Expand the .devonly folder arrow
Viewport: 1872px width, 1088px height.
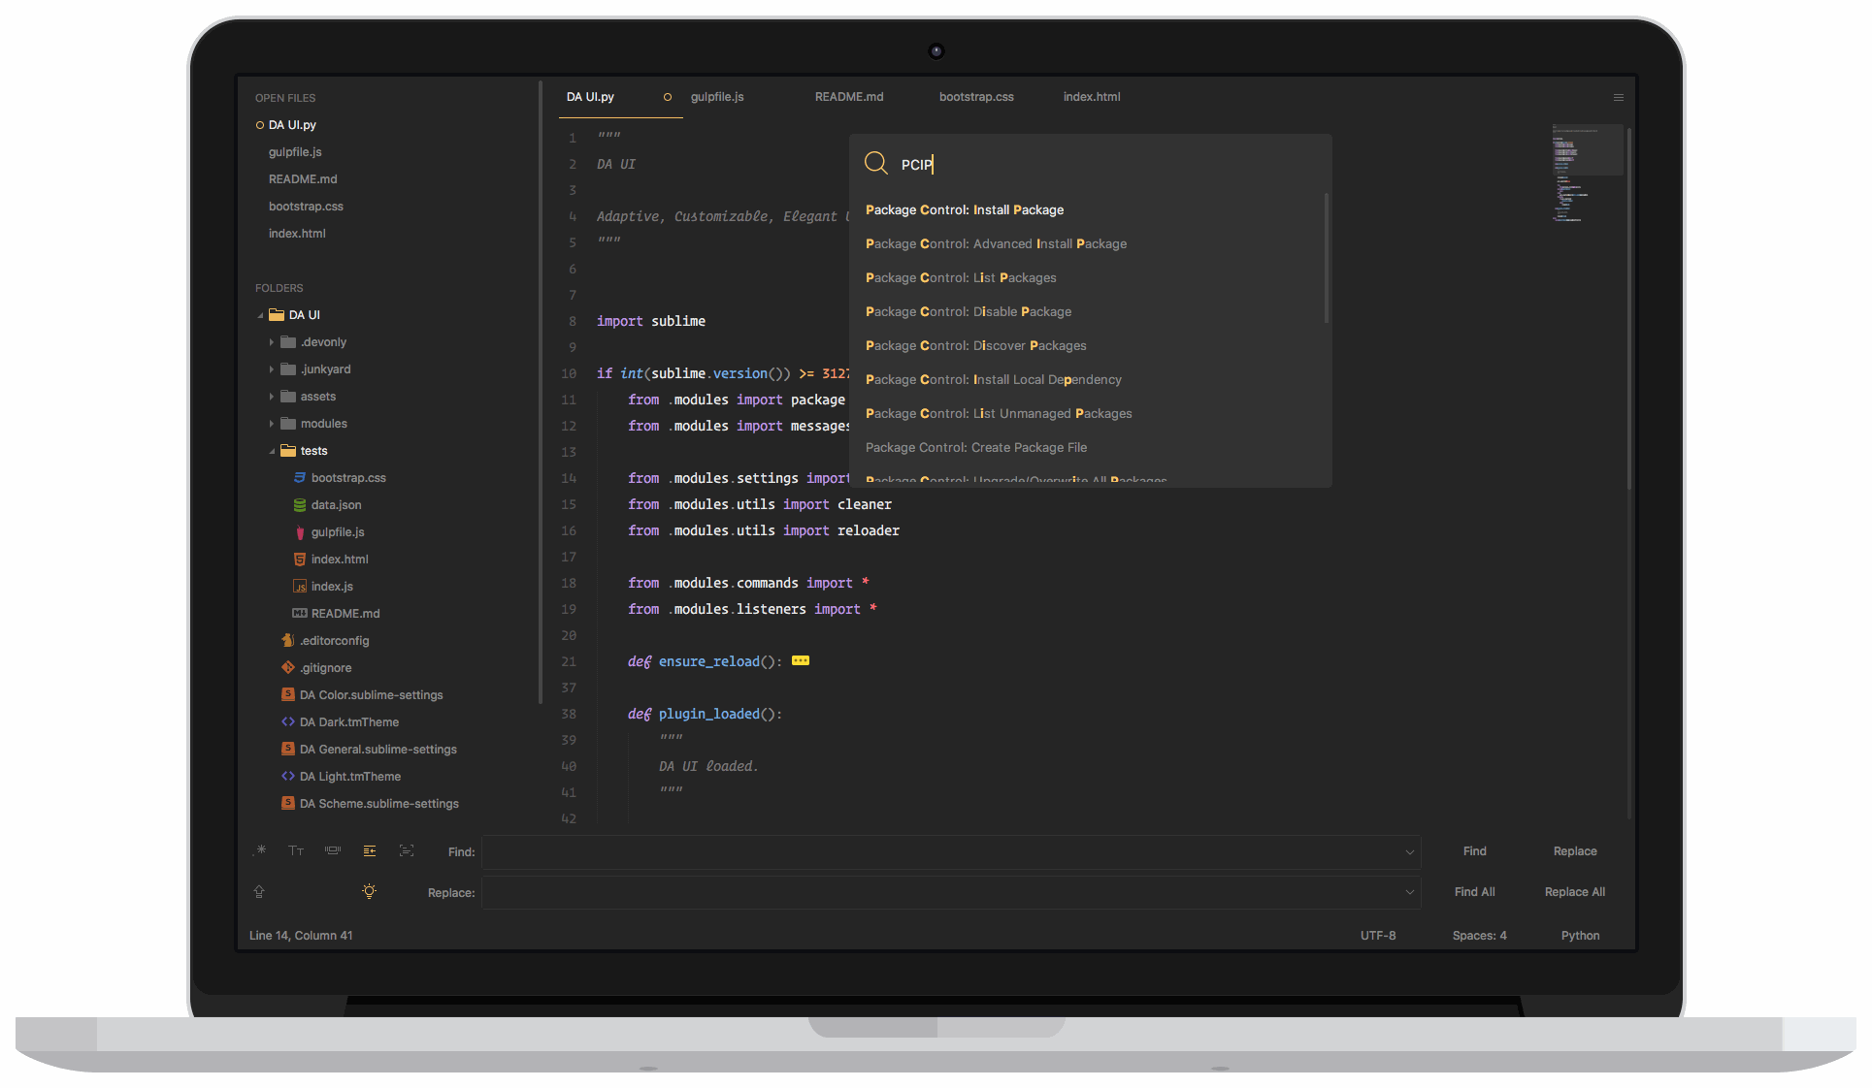click(x=272, y=342)
